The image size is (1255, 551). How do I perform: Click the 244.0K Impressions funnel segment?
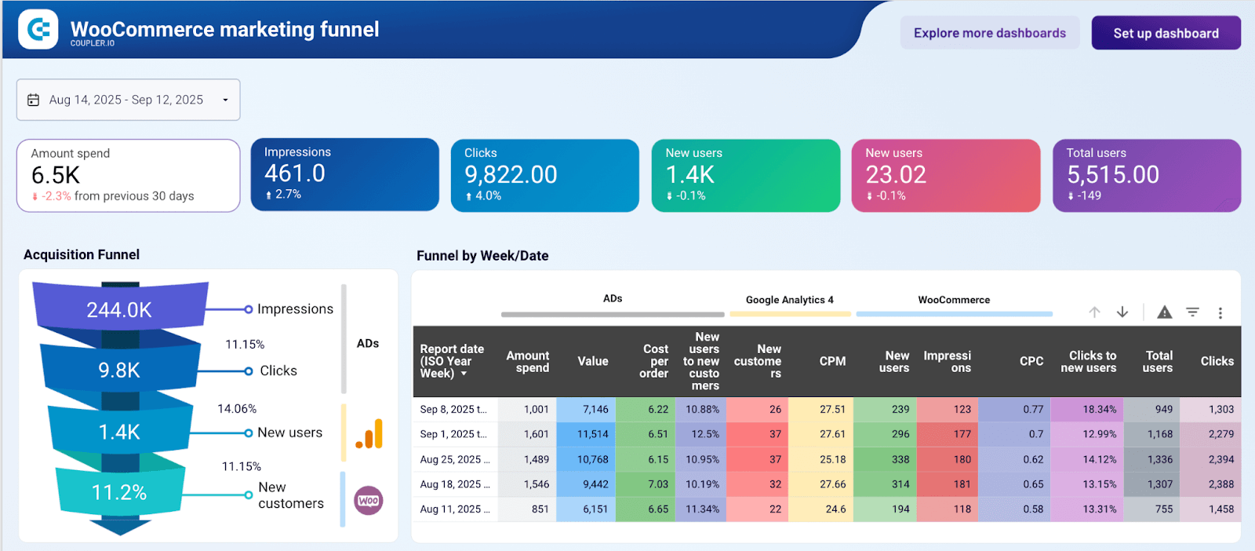(x=119, y=309)
